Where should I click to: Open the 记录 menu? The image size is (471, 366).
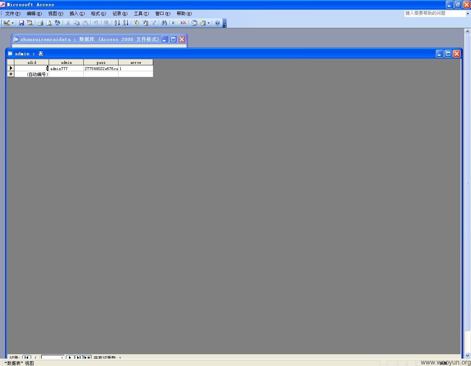[120, 14]
